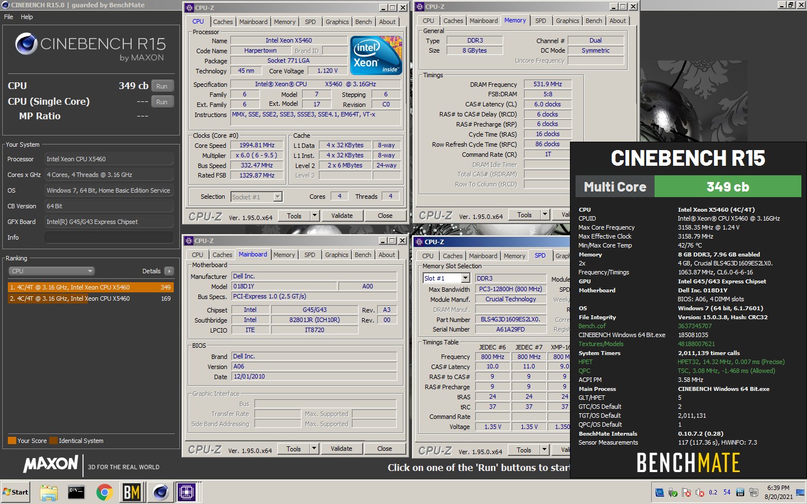The width and height of the screenshot is (807, 504).
Task: Click the Details arrow icon in Ranking
Action: coord(169,271)
